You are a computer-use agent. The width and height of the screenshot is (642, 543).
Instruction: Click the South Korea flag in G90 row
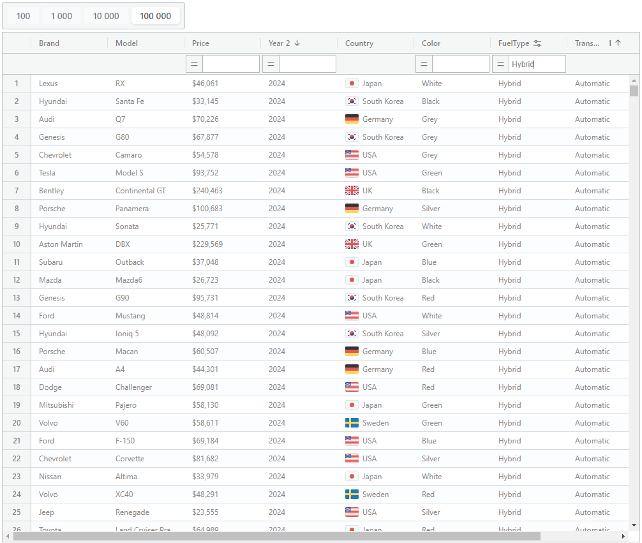pyautogui.click(x=352, y=298)
